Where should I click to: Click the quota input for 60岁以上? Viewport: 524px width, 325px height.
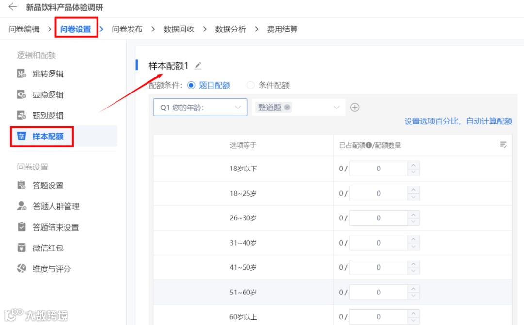click(378, 317)
